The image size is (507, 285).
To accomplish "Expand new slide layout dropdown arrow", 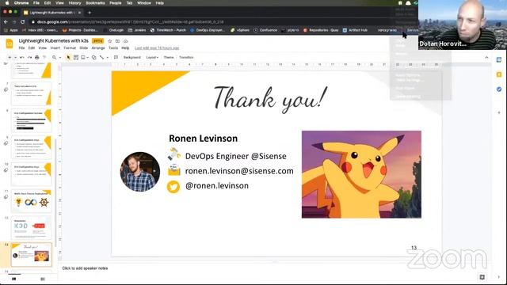I will [15, 58].
